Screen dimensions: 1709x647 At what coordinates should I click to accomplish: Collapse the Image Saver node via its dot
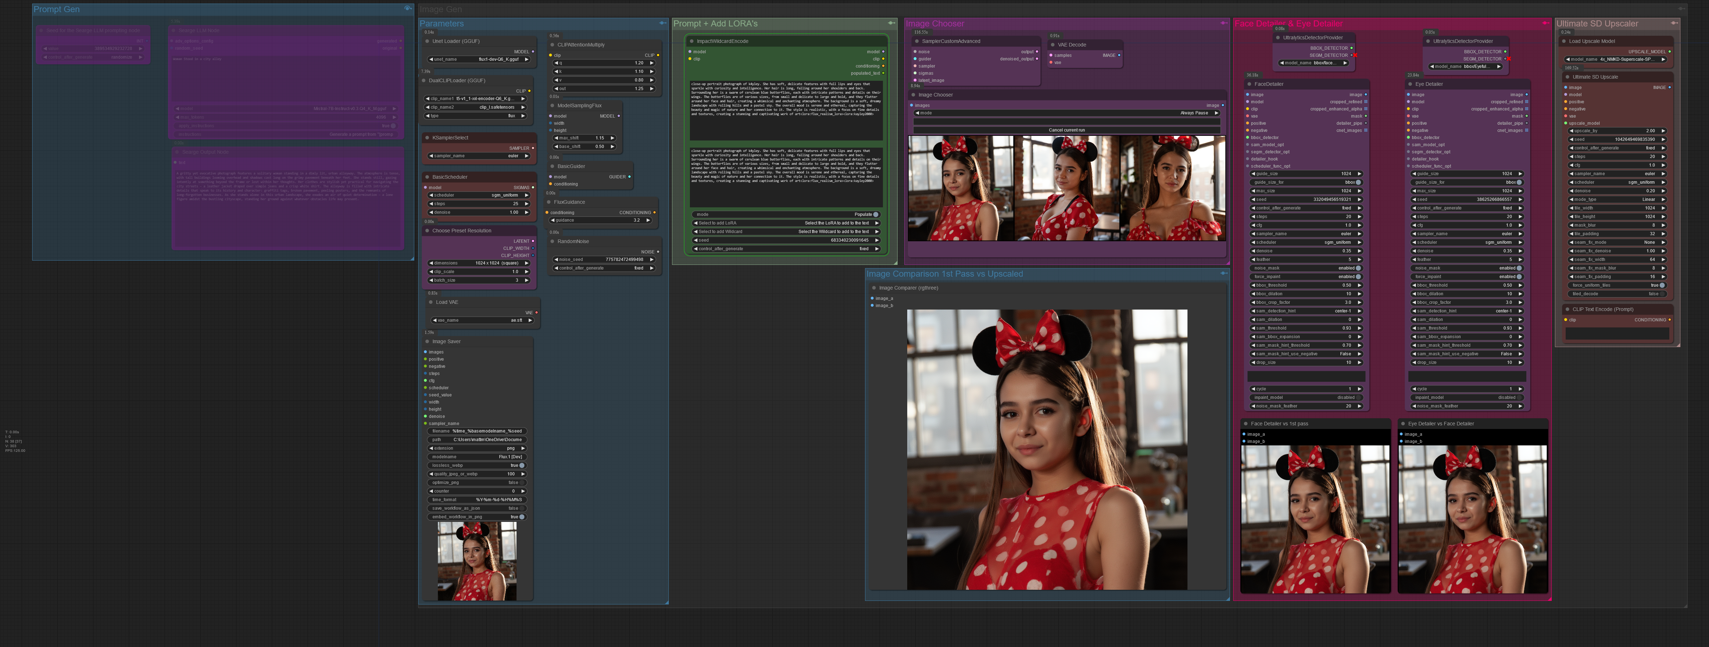(427, 342)
